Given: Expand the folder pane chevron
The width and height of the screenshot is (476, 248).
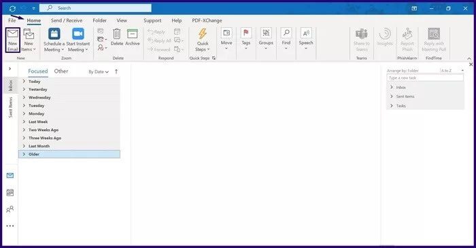Looking at the screenshot, I should (10, 69).
